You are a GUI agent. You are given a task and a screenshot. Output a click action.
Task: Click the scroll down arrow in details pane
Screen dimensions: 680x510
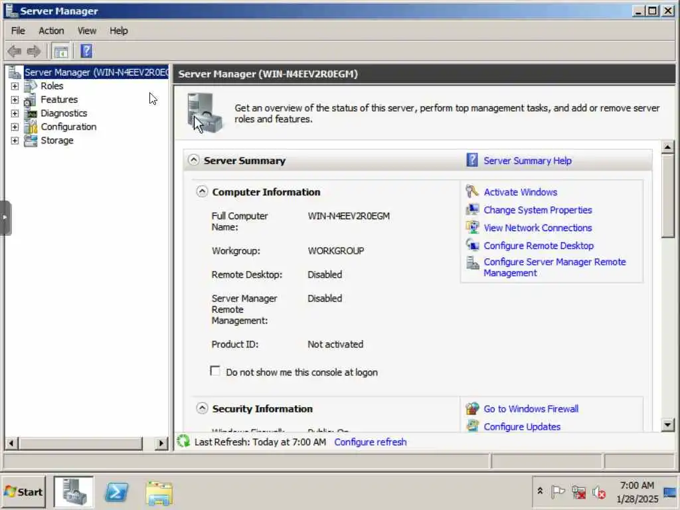click(x=667, y=424)
